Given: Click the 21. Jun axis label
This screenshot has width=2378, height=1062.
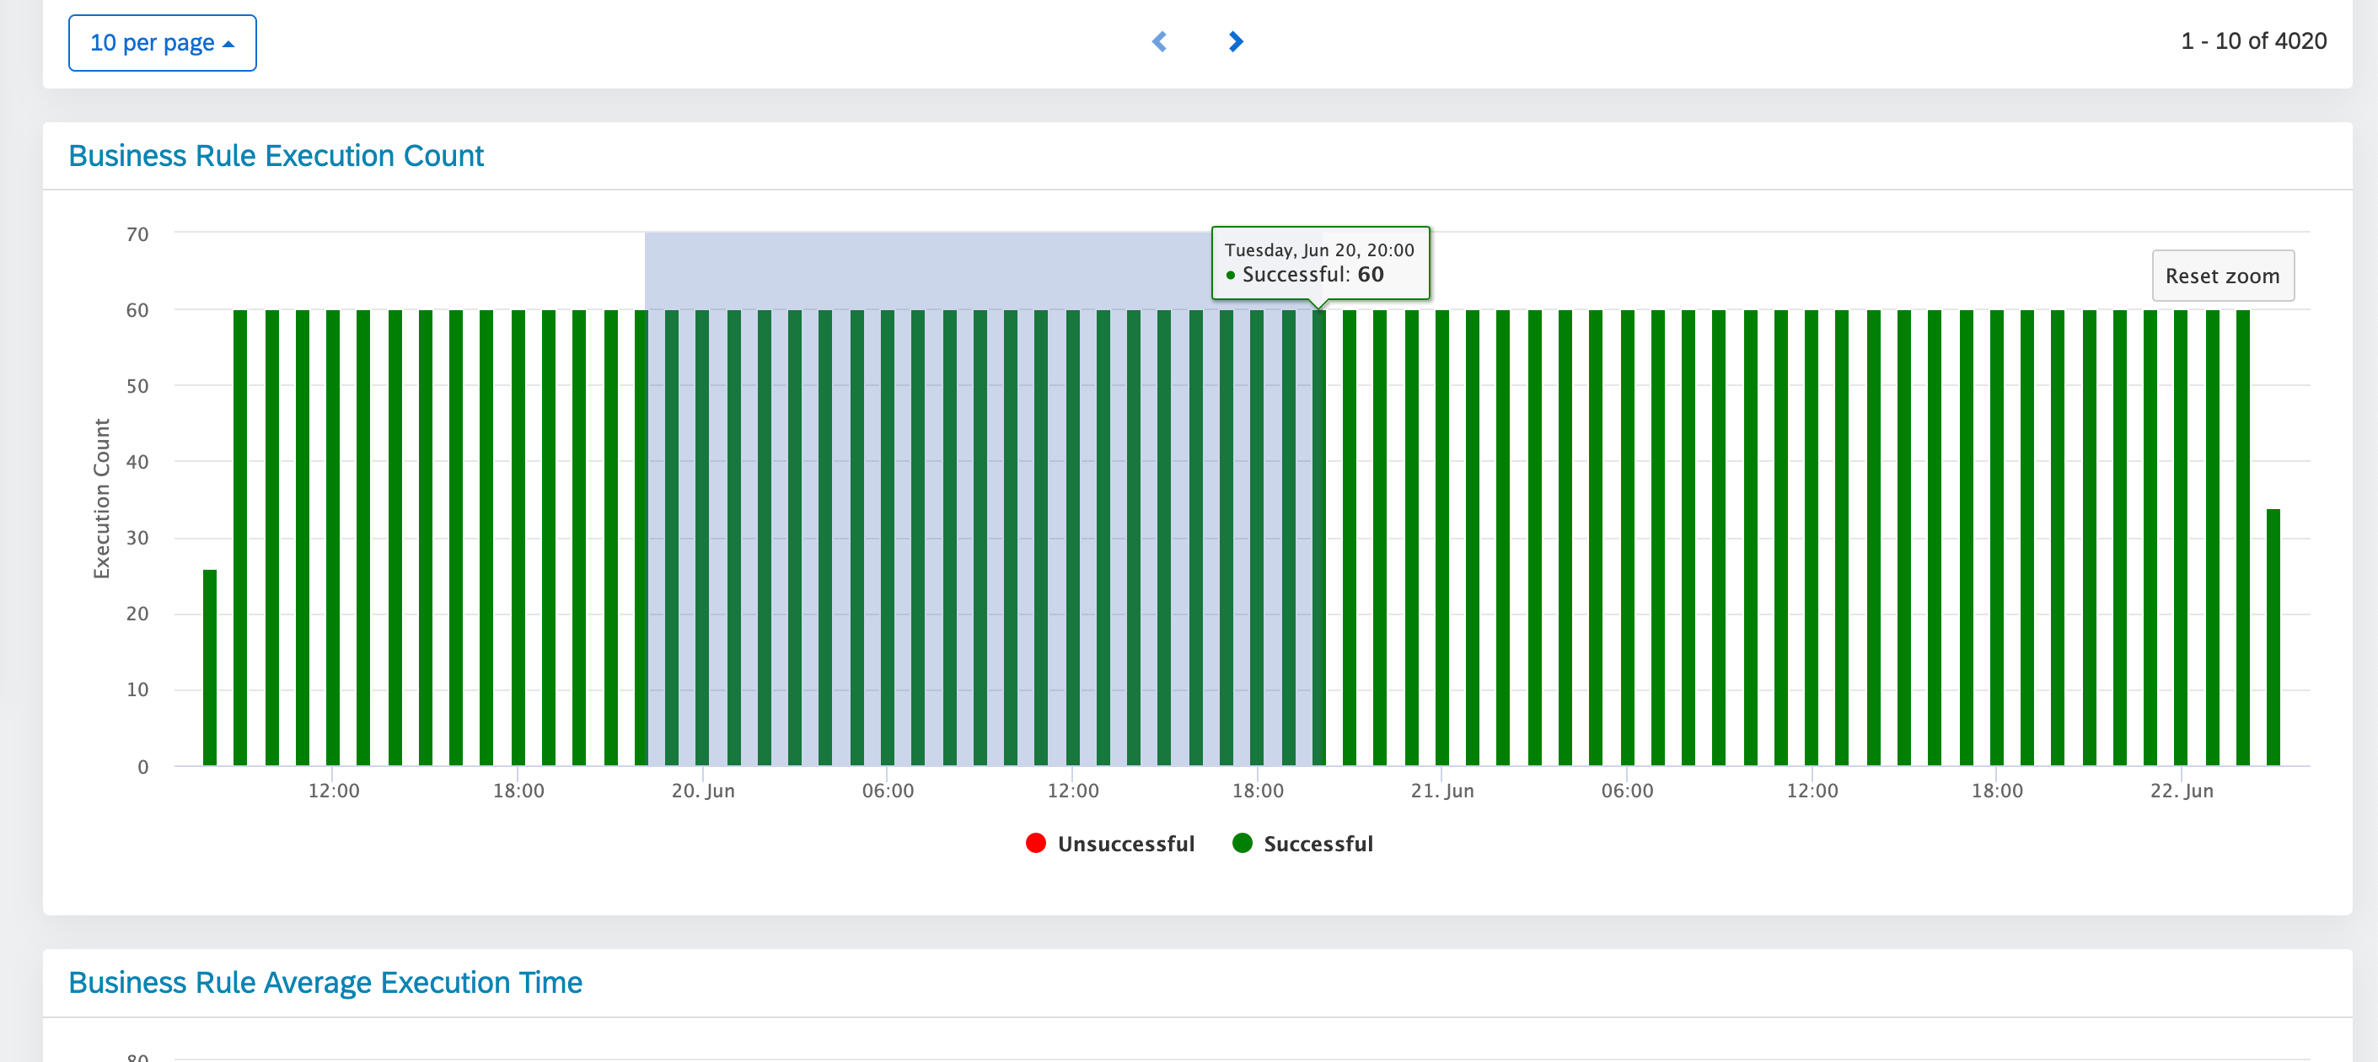Looking at the screenshot, I should coord(1442,791).
